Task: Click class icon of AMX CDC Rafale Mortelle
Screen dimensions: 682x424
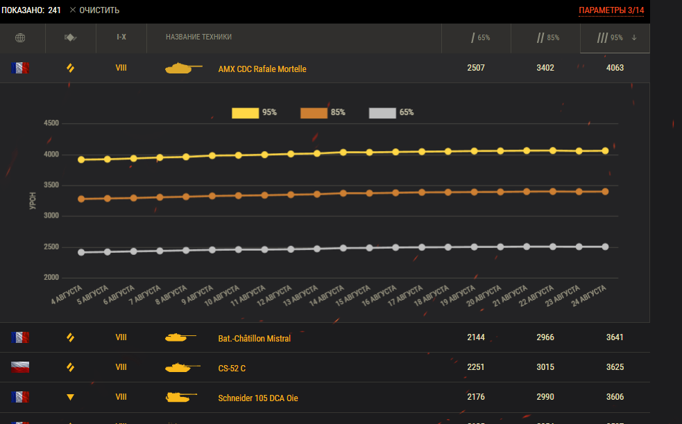Action: (x=71, y=68)
